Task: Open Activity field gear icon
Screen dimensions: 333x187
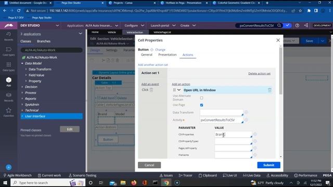Action: click(x=246, y=120)
